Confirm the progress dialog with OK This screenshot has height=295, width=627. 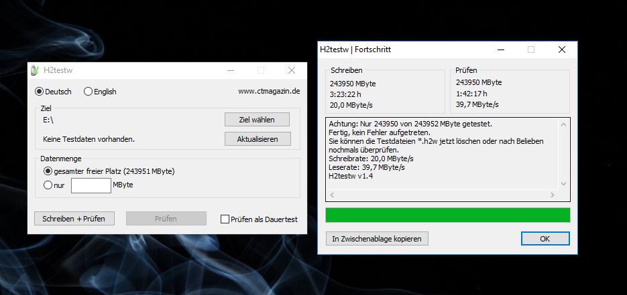(545, 238)
